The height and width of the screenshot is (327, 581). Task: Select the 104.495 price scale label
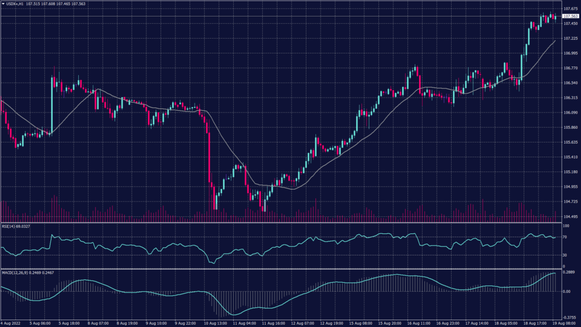pyautogui.click(x=571, y=216)
